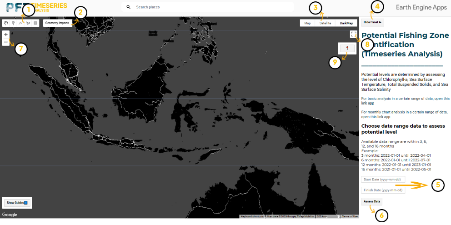Select the hand pan tool
This screenshot has width=451, height=225.
6,23
